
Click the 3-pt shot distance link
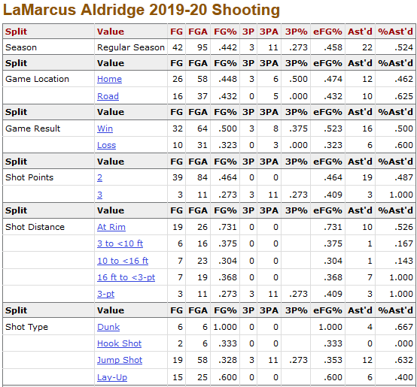pyautogui.click(x=106, y=294)
